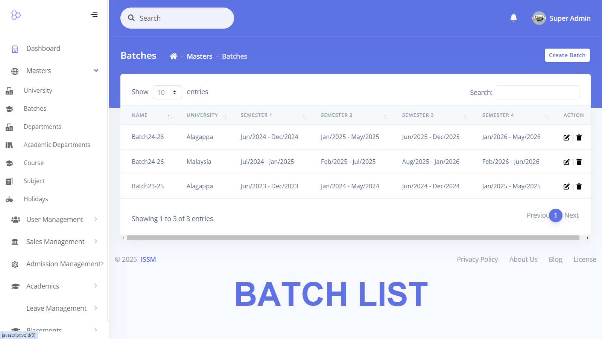The height and width of the screenshot is (339, 602).
Task: Delete the Batch24-26 Malaysia row
Action: click(579, 162)
